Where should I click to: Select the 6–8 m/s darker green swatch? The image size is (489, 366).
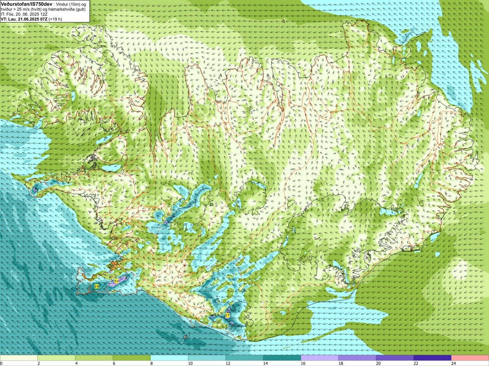[x=131, y=358]
